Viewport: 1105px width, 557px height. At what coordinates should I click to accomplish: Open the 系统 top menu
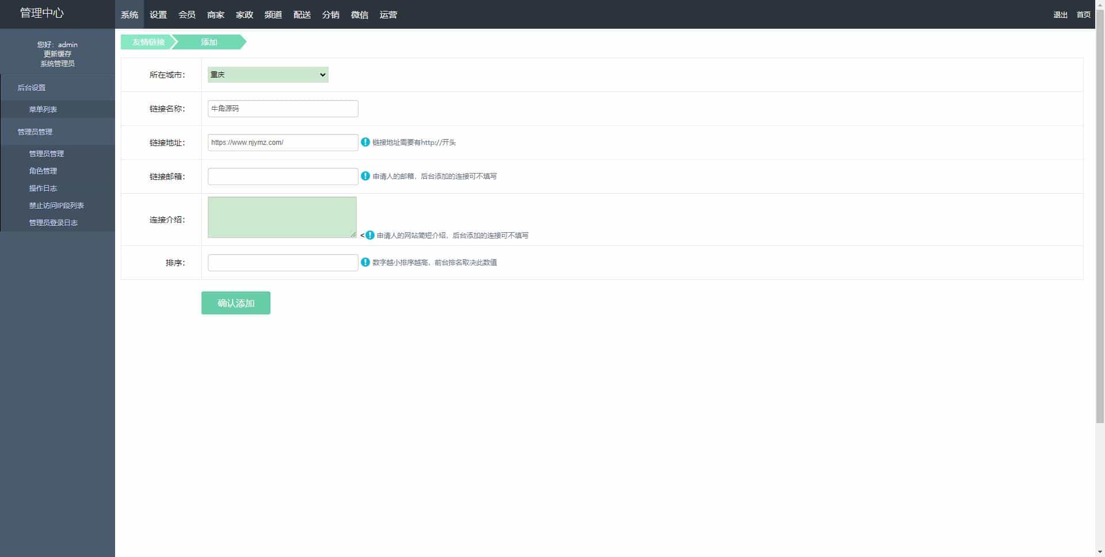click(x=129, y=14)
